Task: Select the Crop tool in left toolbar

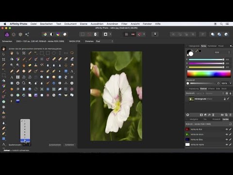Action: 3,59
